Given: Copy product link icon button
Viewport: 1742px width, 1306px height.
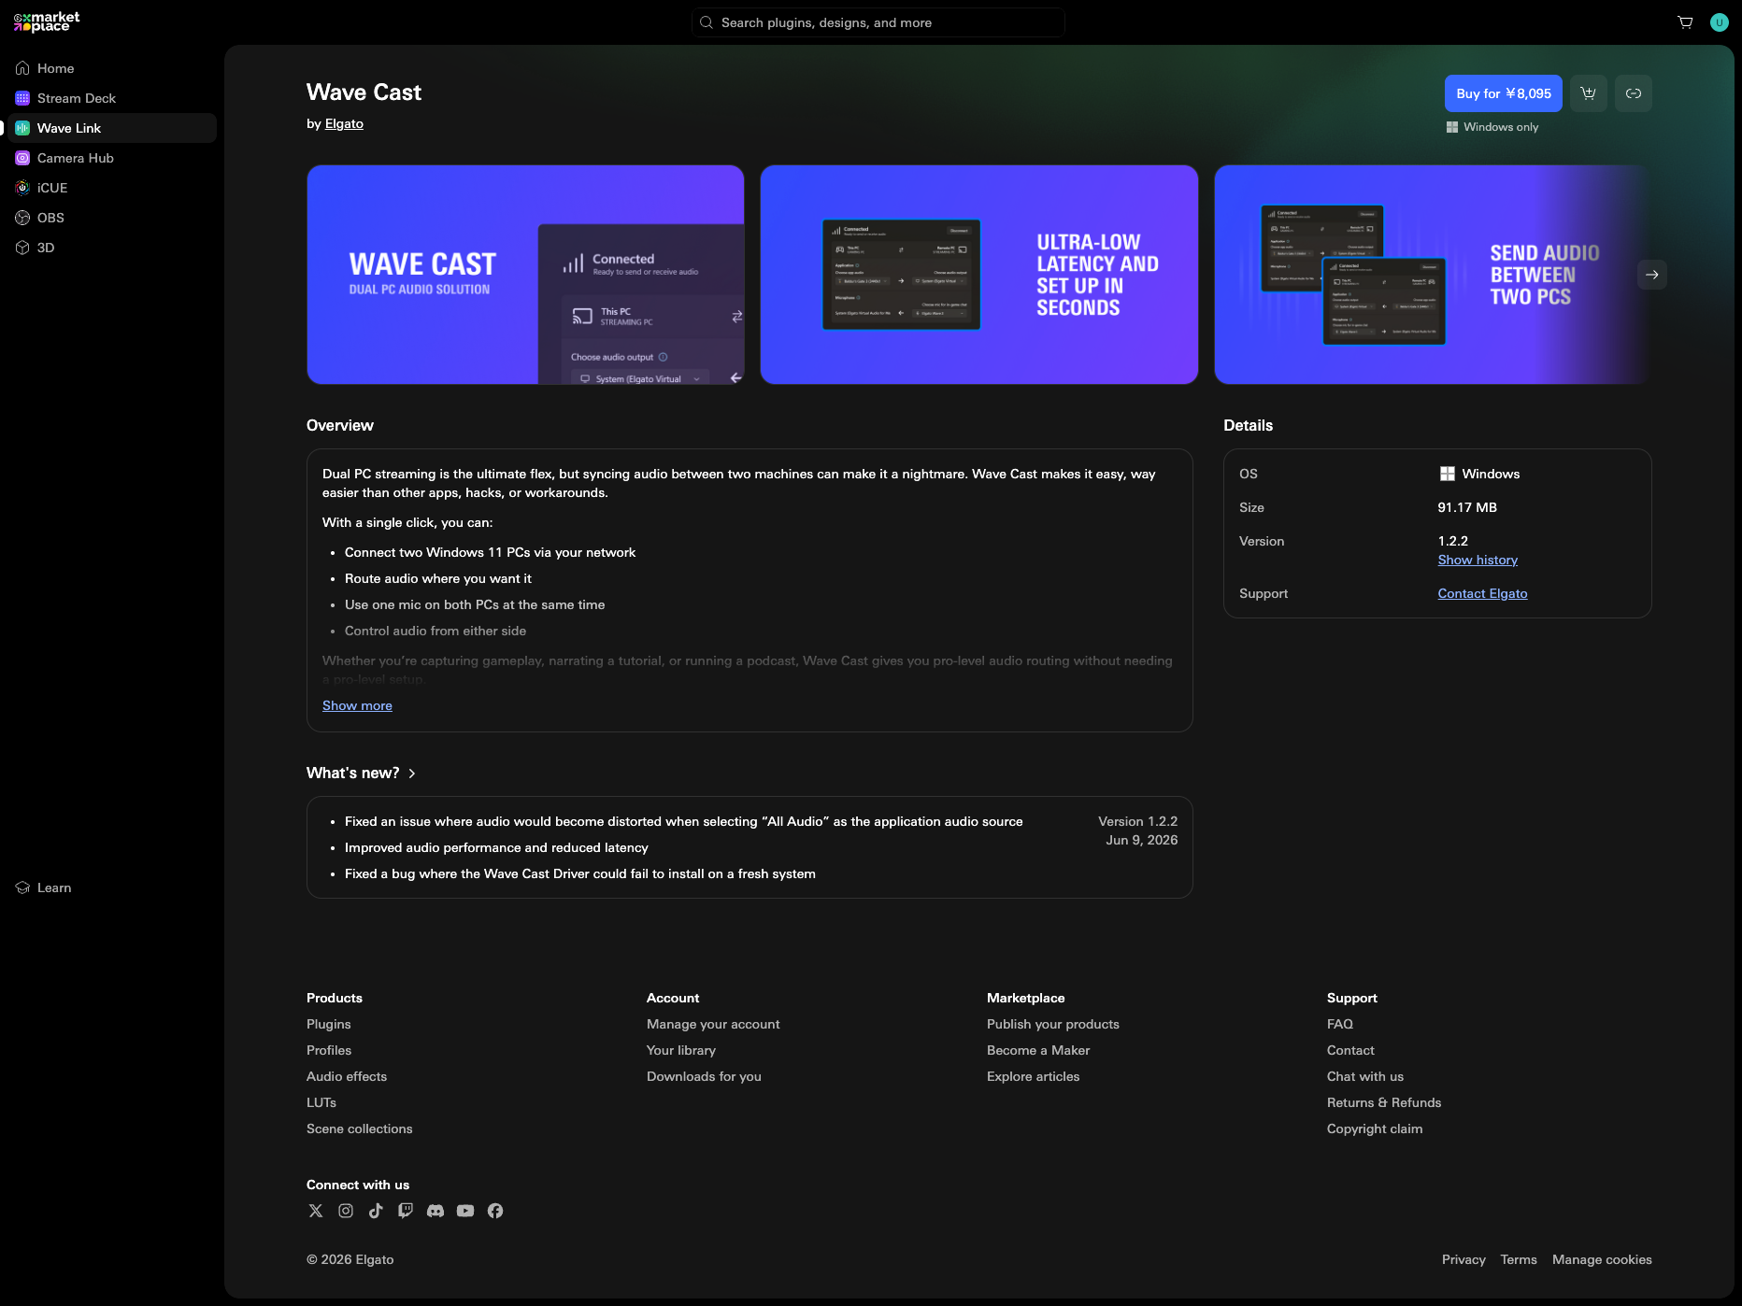Looking at the screenshot, I should click(1634, 93).
